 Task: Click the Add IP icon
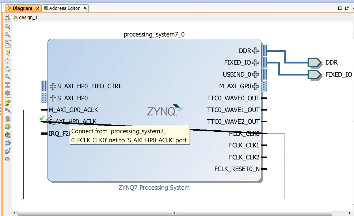pyautogui.click(x=7, y=103)
